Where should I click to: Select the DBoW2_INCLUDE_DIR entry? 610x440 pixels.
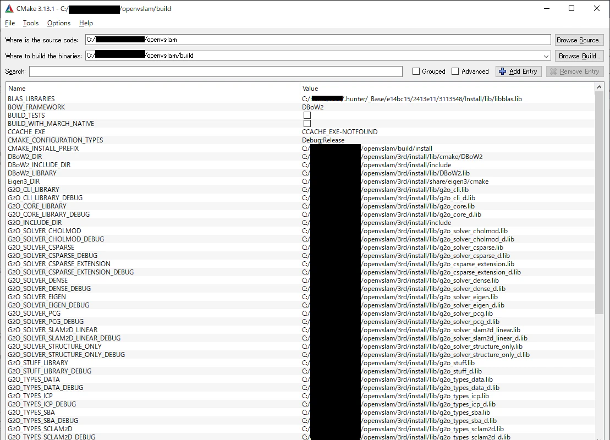39,165
